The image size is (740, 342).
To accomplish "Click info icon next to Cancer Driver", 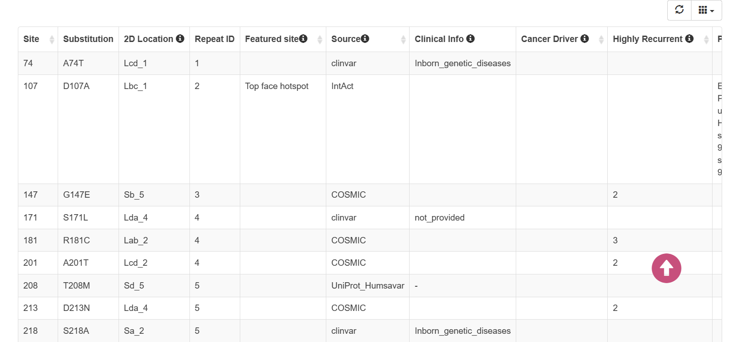I will 584,38.
